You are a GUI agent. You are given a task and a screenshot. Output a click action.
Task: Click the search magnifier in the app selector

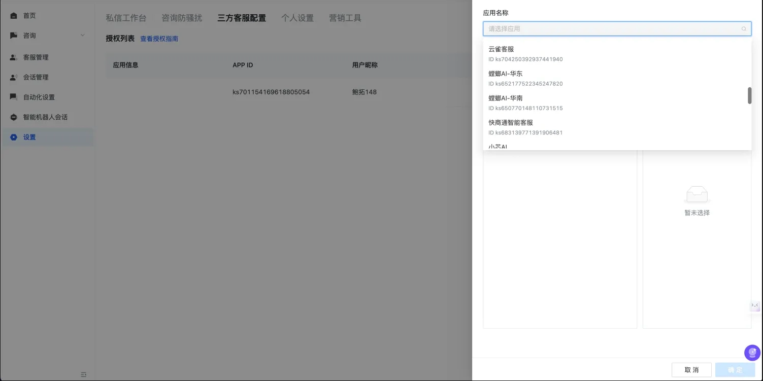coord(744,29)
